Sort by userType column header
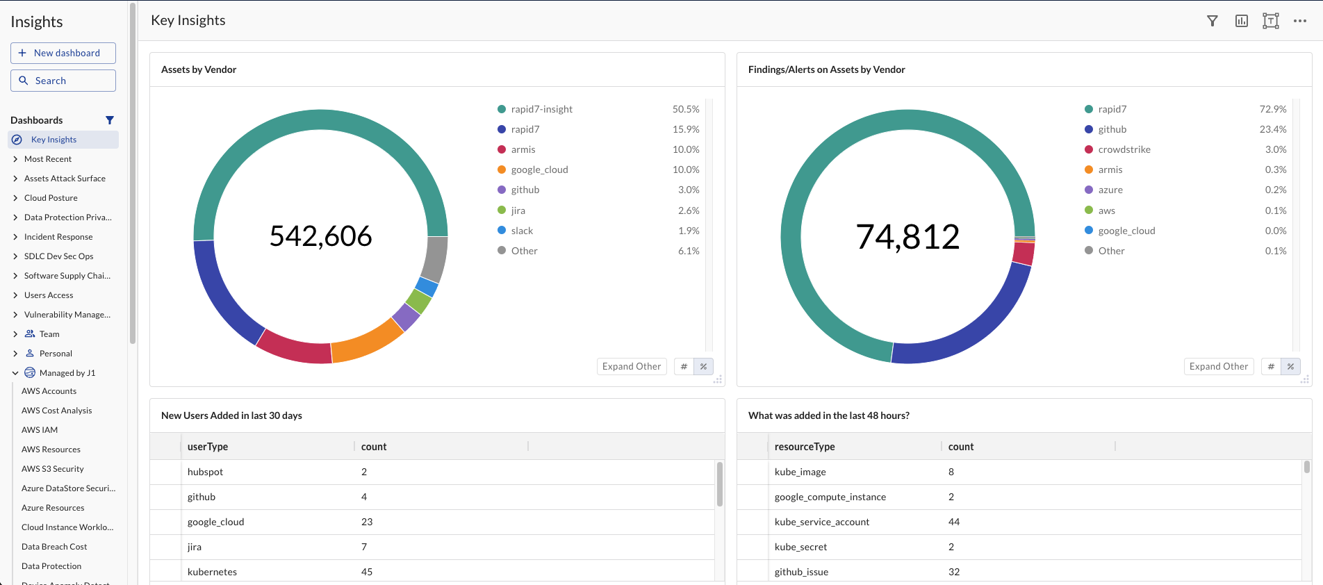 208,447
